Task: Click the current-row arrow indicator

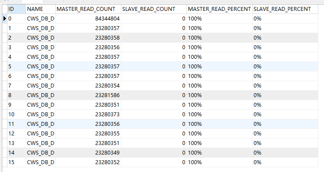Action: [4, 19]
